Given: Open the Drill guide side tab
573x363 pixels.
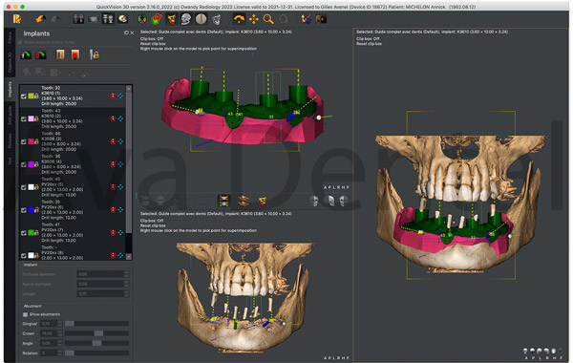Looking at the screenshot, I should coord(10,116).
